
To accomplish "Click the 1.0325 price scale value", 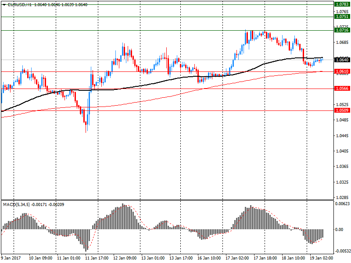I will click(342, 182).
